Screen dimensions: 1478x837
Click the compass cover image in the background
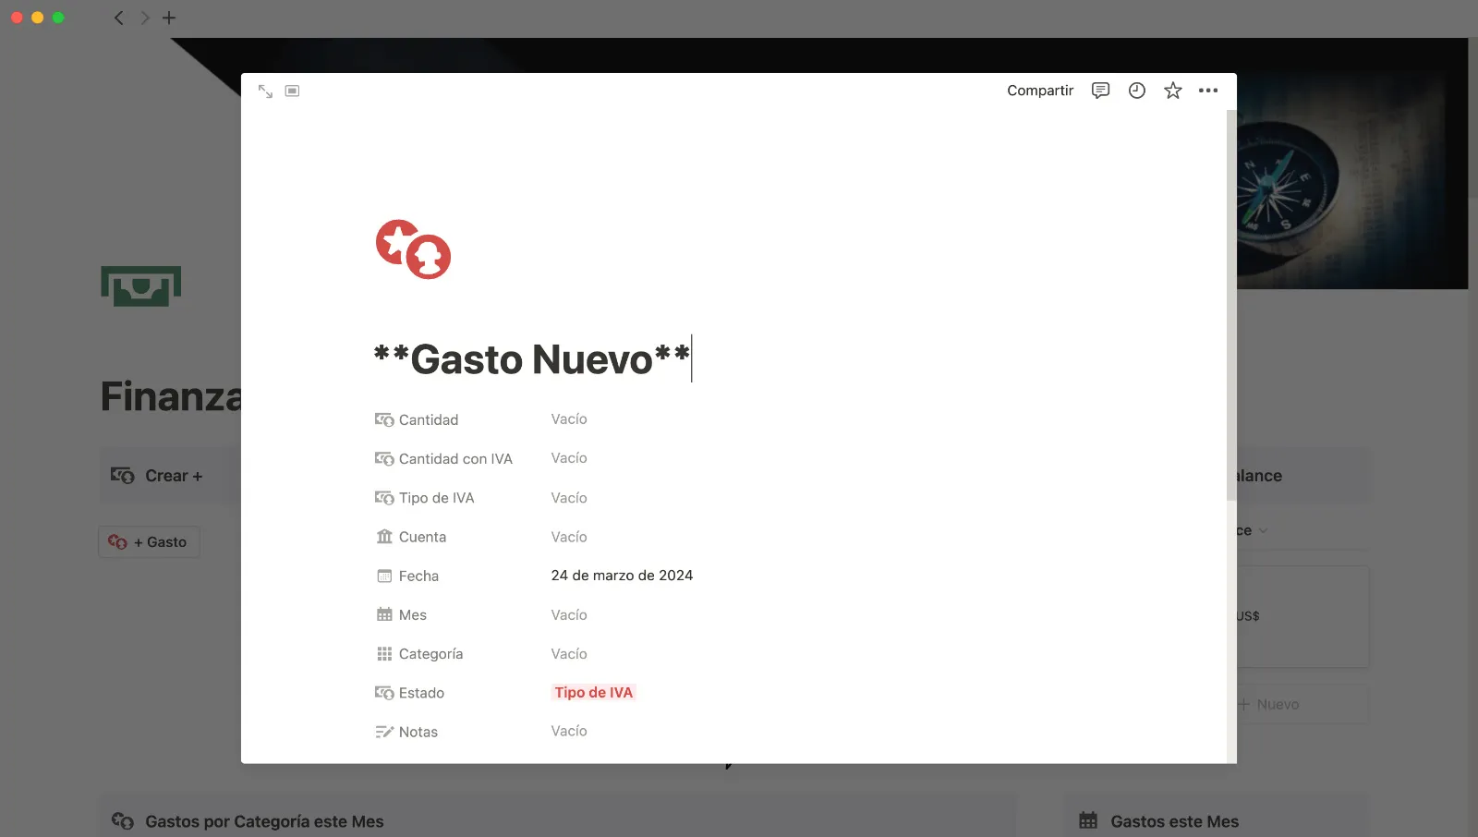(x=1352, y=164)
